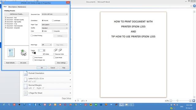Click the Portrait Orientation page icon in Word
Image resolution: width=196 pixels, height=110 pixels.
[x=25, y=73]
